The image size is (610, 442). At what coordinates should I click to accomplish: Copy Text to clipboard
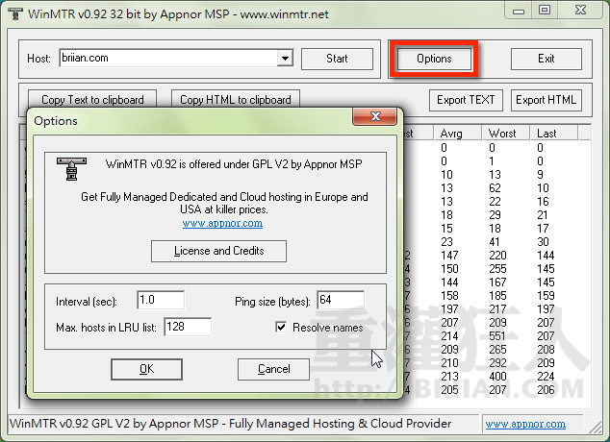pos(92,100)
